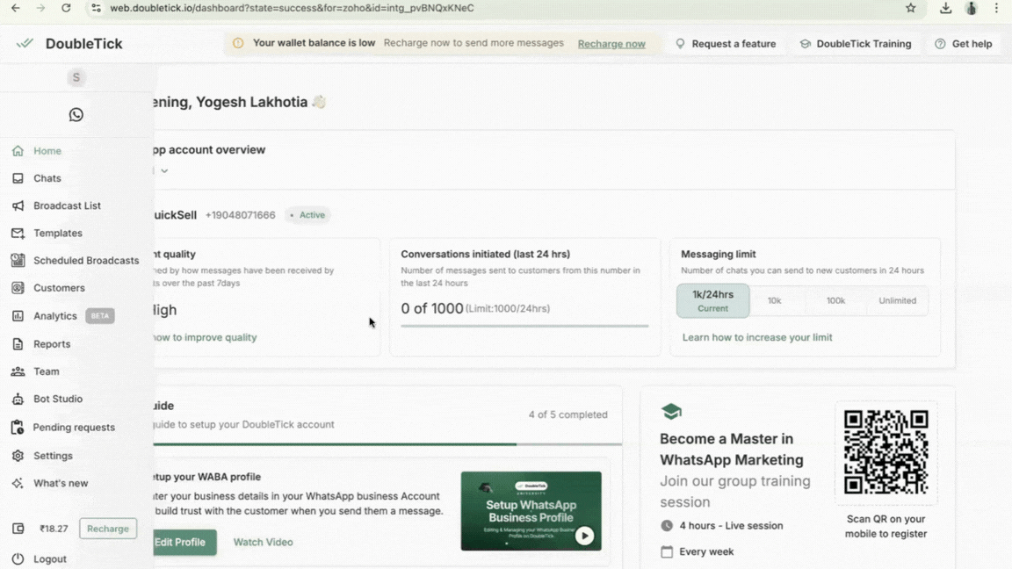
Task: Expand the account overview dropdown chevron
Action: (164, 171)
